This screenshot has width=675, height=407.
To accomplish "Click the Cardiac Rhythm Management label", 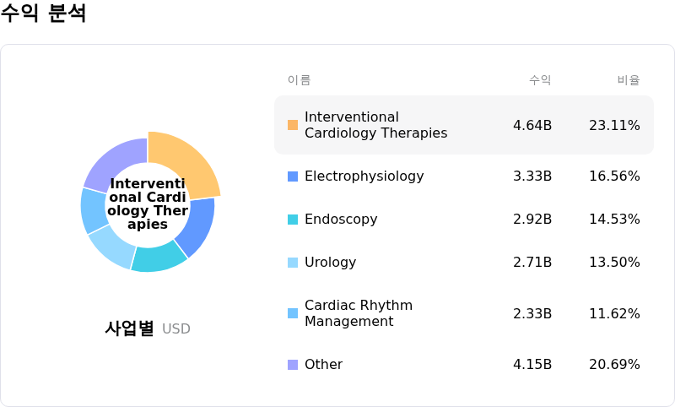I will 358,313.
